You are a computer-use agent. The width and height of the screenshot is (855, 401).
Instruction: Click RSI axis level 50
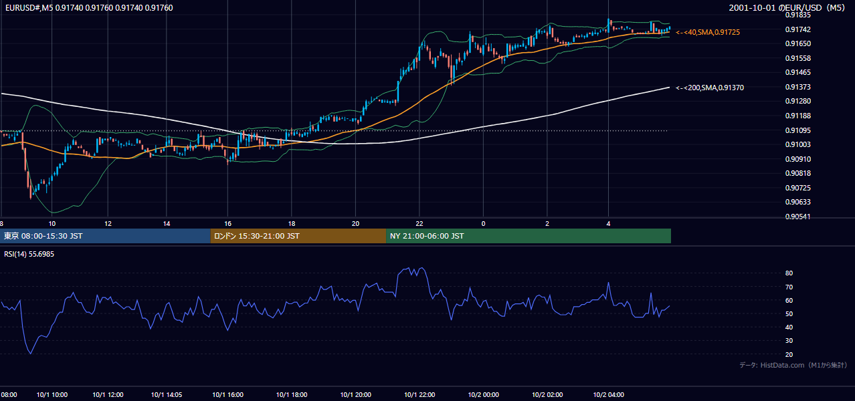click(789, 313)
